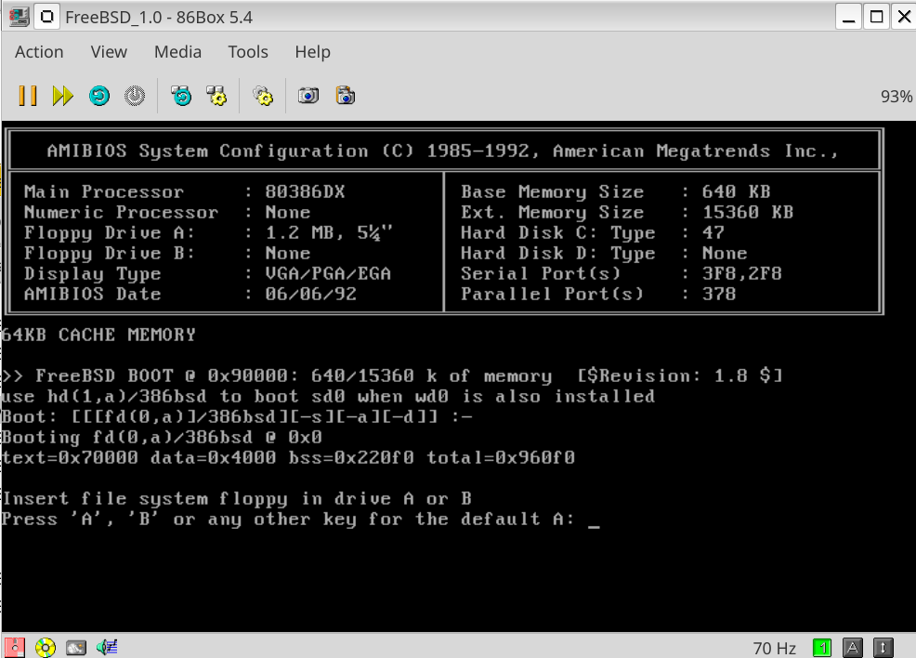The image size is (916, 658).
Task: Open the Media menu
Action: pos(177,52)
